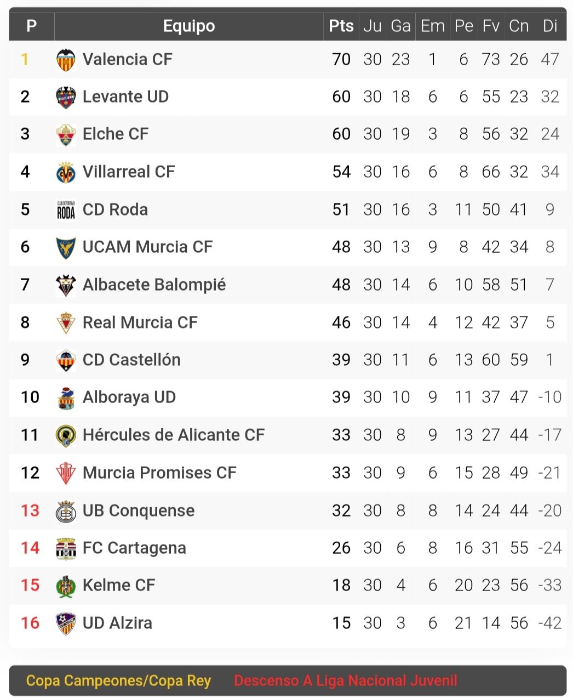The height and width of the screenshot is (698, 573).
Task: Click the Albacete Balompié crest
Action: [66, 285]
